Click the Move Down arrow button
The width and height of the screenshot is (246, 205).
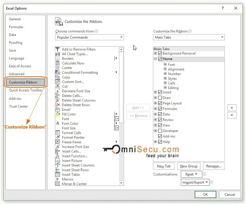[232, 115]
